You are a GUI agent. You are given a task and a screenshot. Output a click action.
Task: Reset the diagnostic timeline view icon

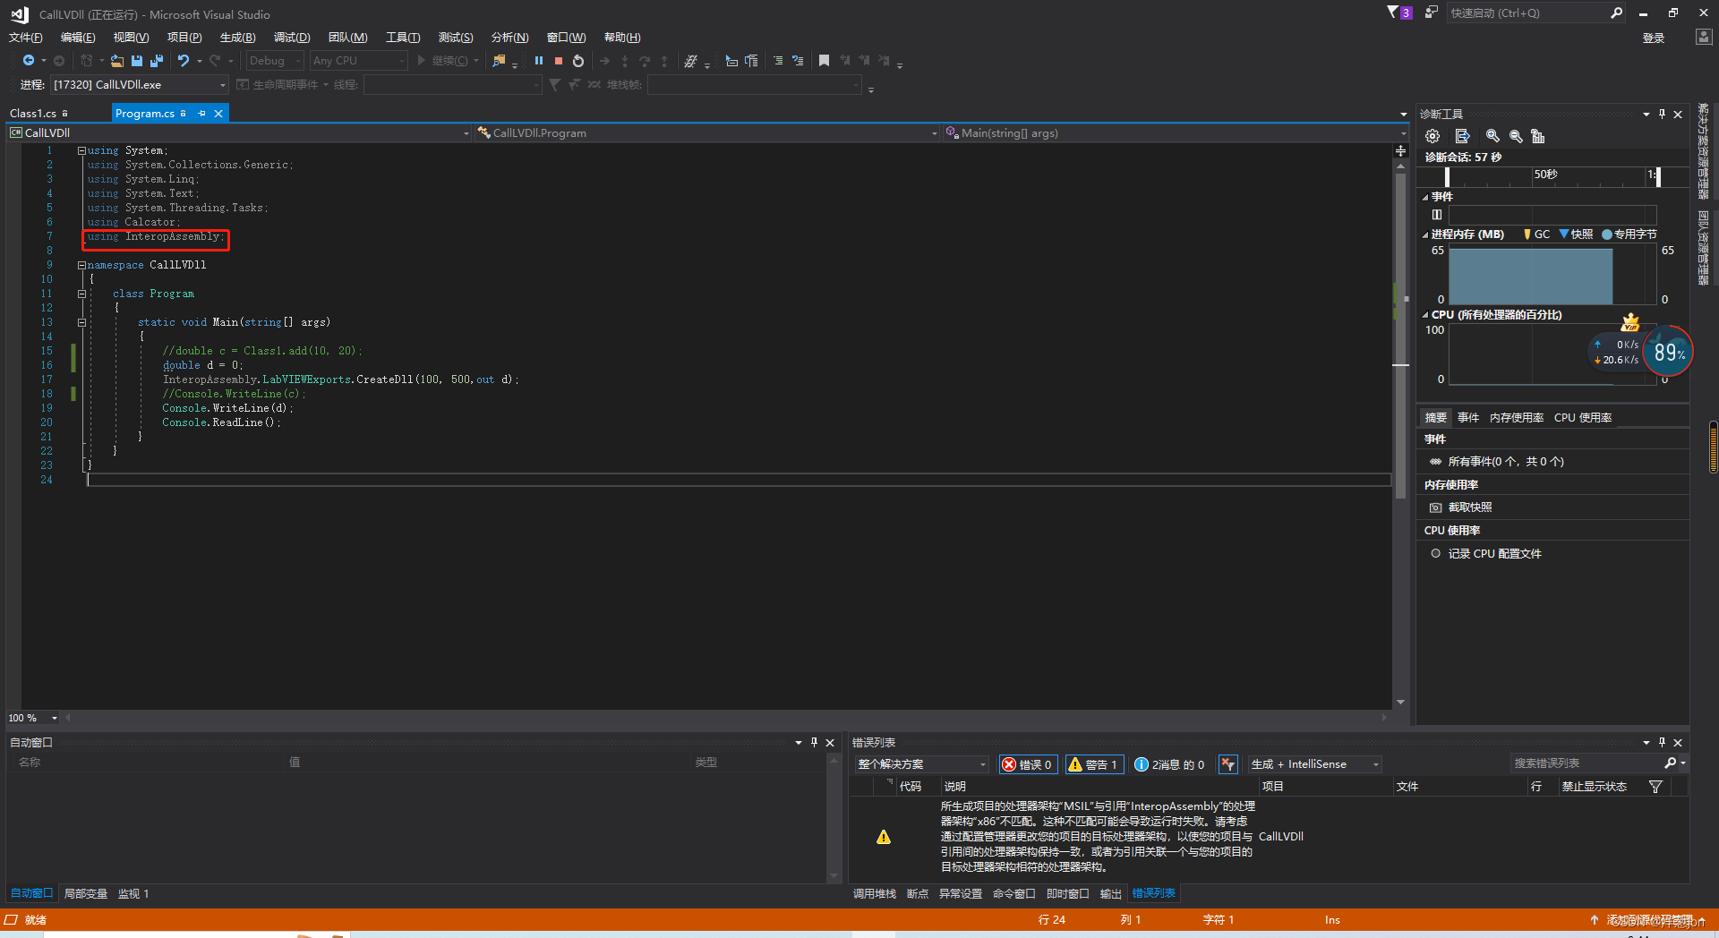(1538, 136)
